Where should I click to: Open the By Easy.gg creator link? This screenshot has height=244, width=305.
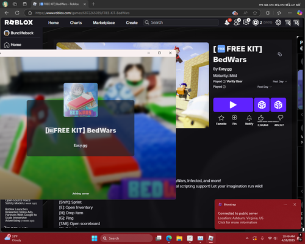tap(225, 69)
